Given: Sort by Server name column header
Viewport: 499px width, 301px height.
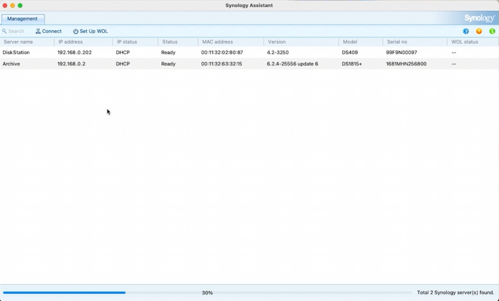Looking at the screenshot, I should point(28,42).
